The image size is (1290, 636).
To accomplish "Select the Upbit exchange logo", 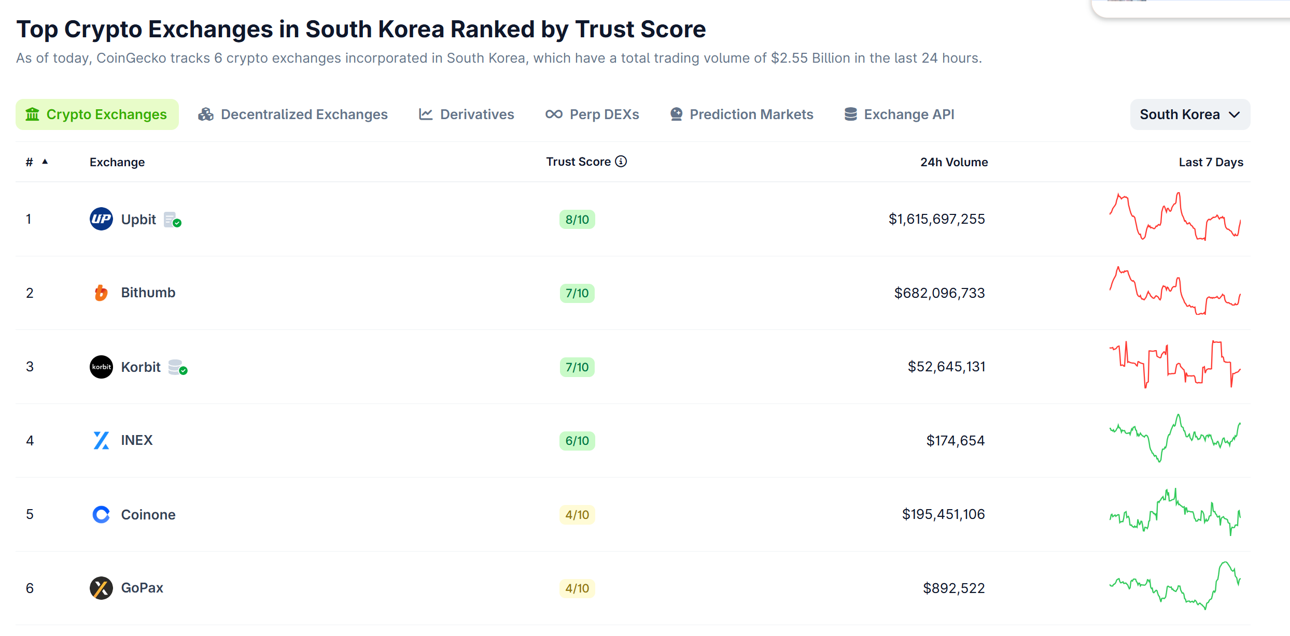I will pos(102,219).
